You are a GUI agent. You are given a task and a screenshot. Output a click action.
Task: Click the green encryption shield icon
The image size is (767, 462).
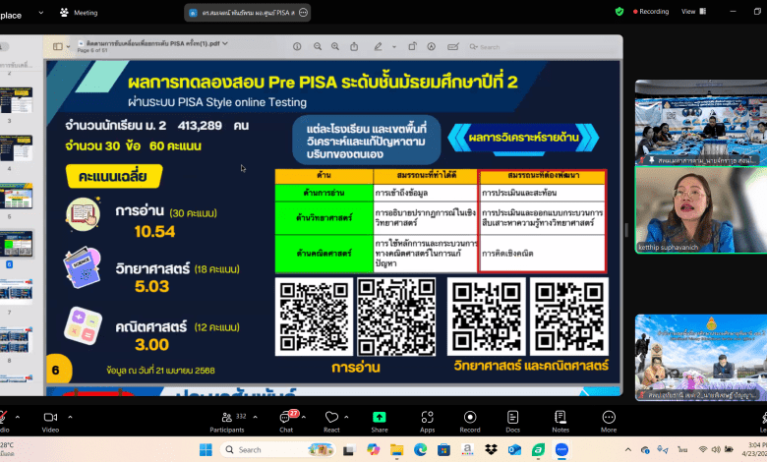coord(619,12)
